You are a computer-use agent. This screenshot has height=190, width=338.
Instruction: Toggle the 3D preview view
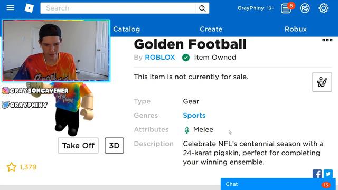click(x=114, y=146)
